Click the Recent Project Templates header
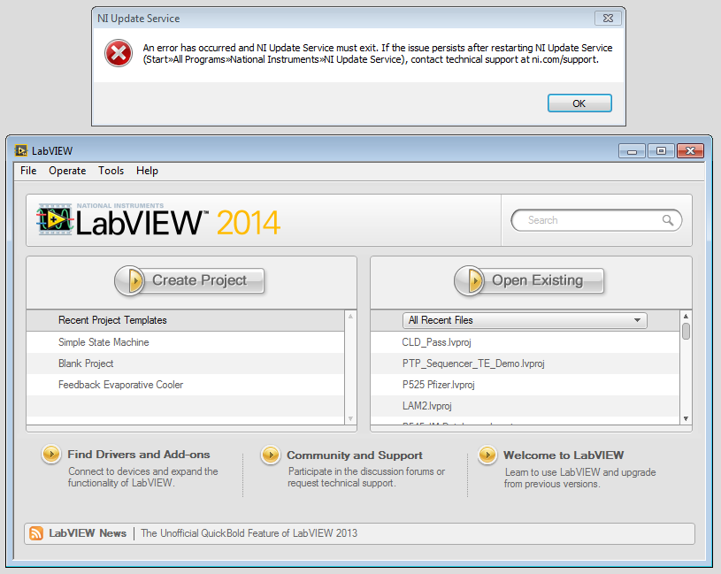This screenshot has width=721, height=574. [185, 320]
